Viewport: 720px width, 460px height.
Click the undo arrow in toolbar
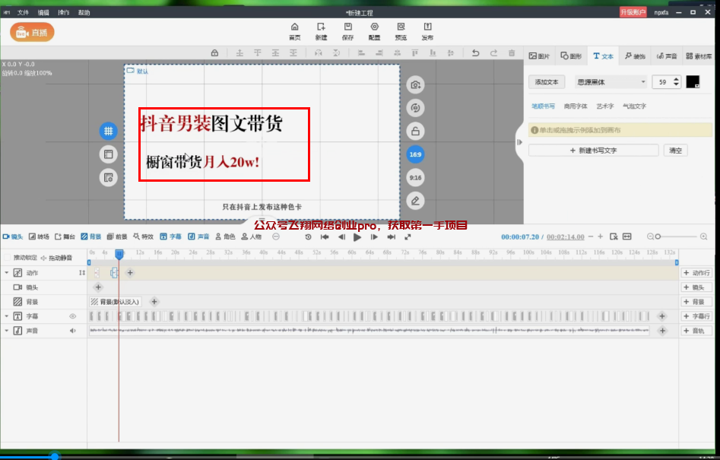point(475,52)
